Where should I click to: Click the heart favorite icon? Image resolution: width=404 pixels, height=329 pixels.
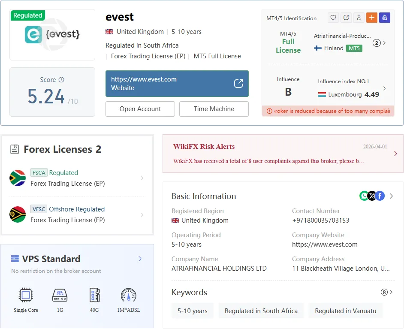[333, 18]
